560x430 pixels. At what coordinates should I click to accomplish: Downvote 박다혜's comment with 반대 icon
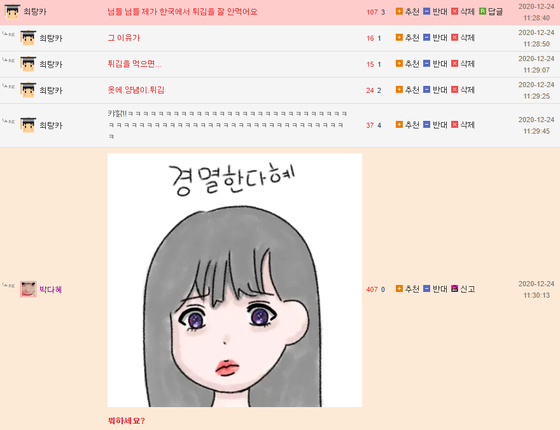[x=426, y=288]
